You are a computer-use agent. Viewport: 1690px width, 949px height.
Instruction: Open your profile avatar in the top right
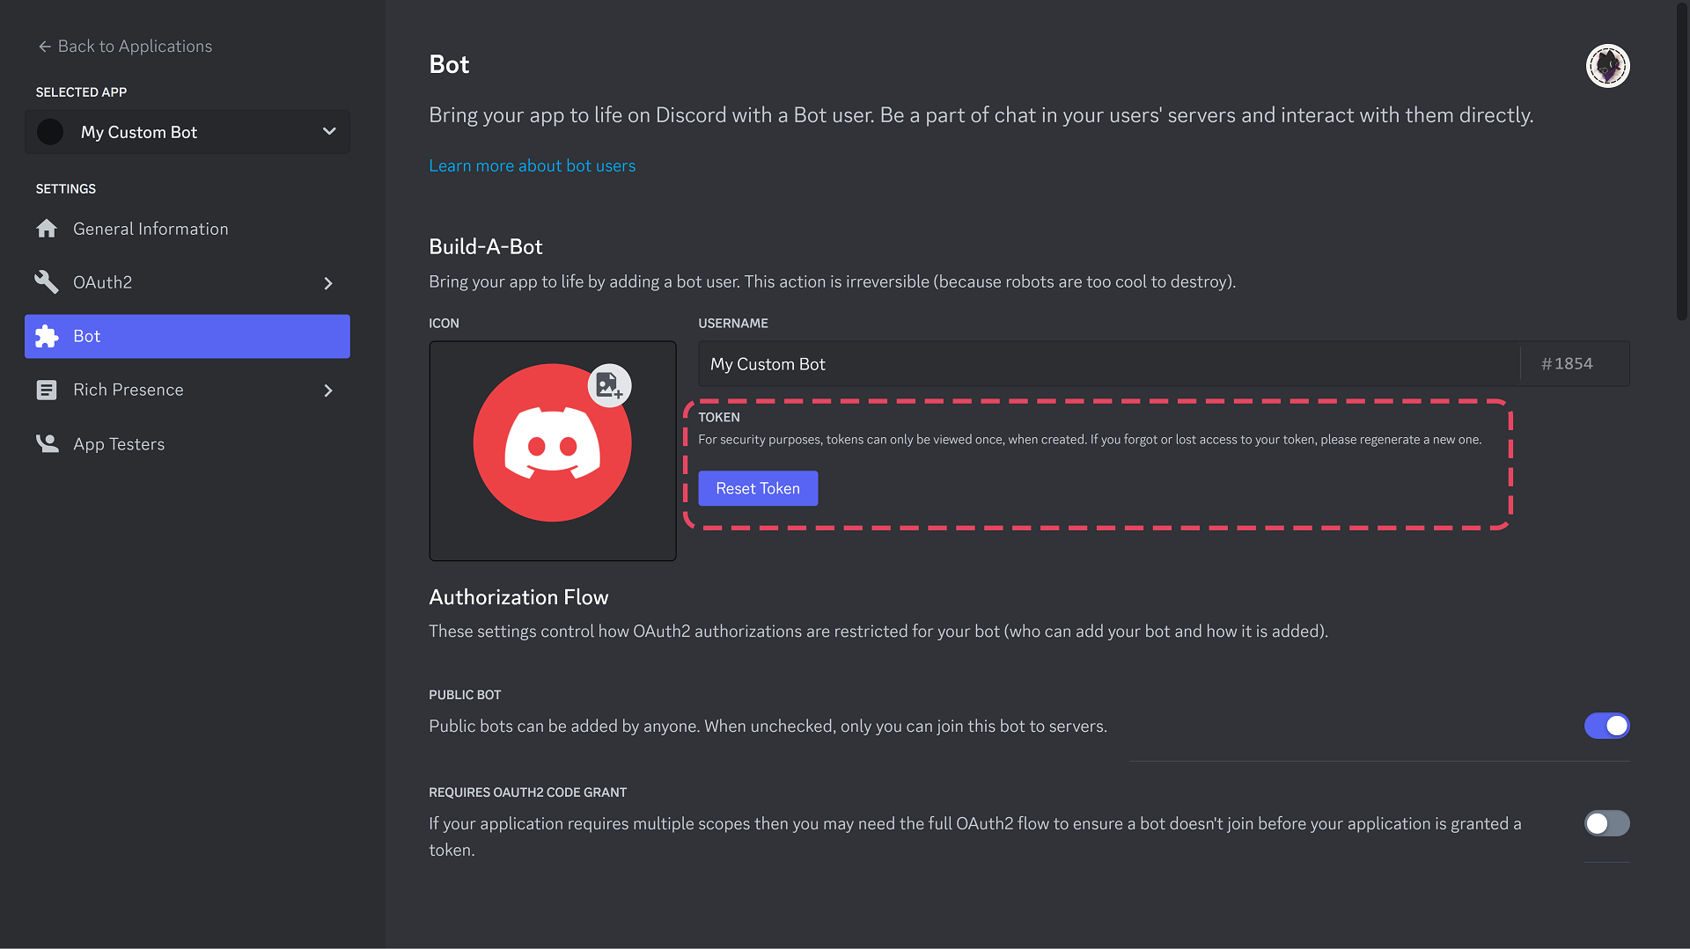(1608, 65)
